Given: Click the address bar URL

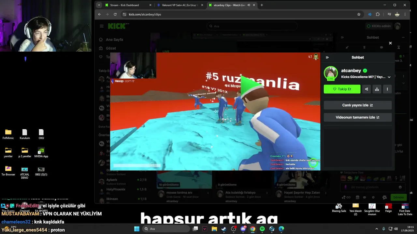Looking at the screenshot, I should point(145,14).
